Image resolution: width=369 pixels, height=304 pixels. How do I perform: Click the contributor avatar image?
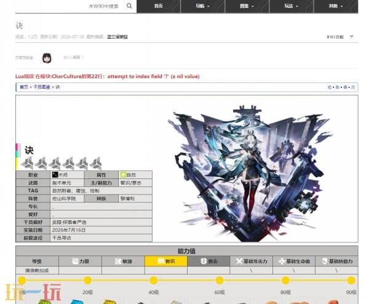47,58
